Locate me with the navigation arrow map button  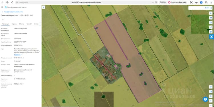[x=211, y=87]
